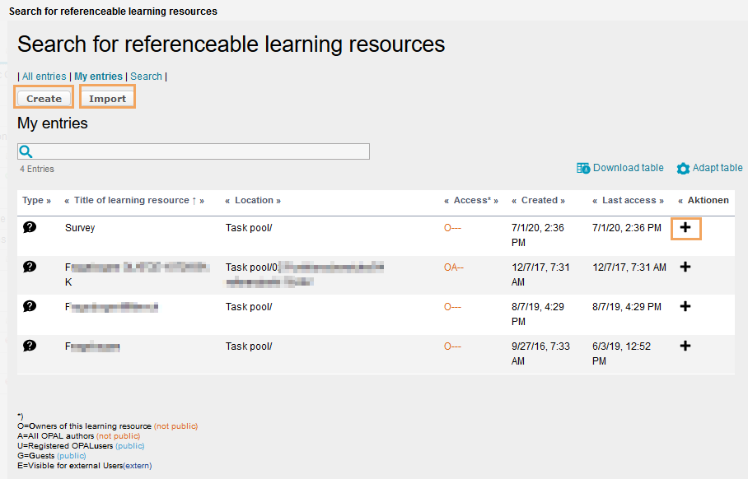Click the plus icon for the 9/27/16 entry
Screen dimensions: 748x479
(685, 346)
